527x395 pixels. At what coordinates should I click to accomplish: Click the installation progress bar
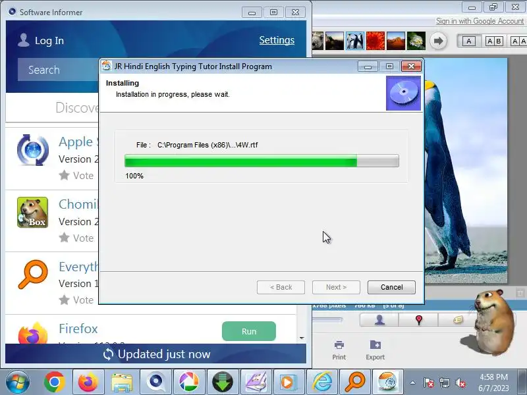262,161
